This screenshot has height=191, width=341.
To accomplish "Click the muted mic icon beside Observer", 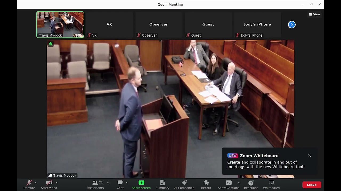I will point(139,35).
